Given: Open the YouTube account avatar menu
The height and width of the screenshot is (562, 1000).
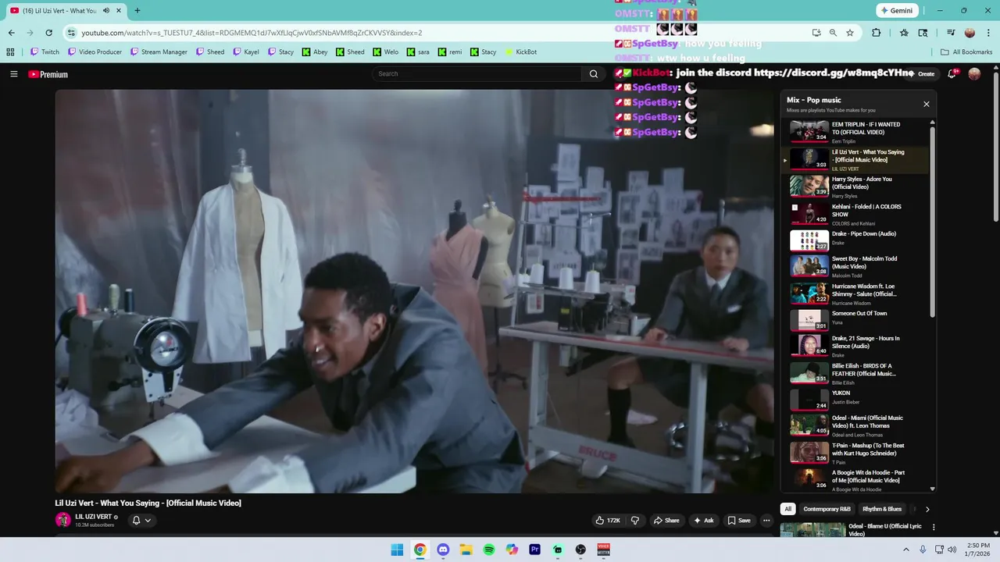Looking at the screenshot, I should 974,73.
